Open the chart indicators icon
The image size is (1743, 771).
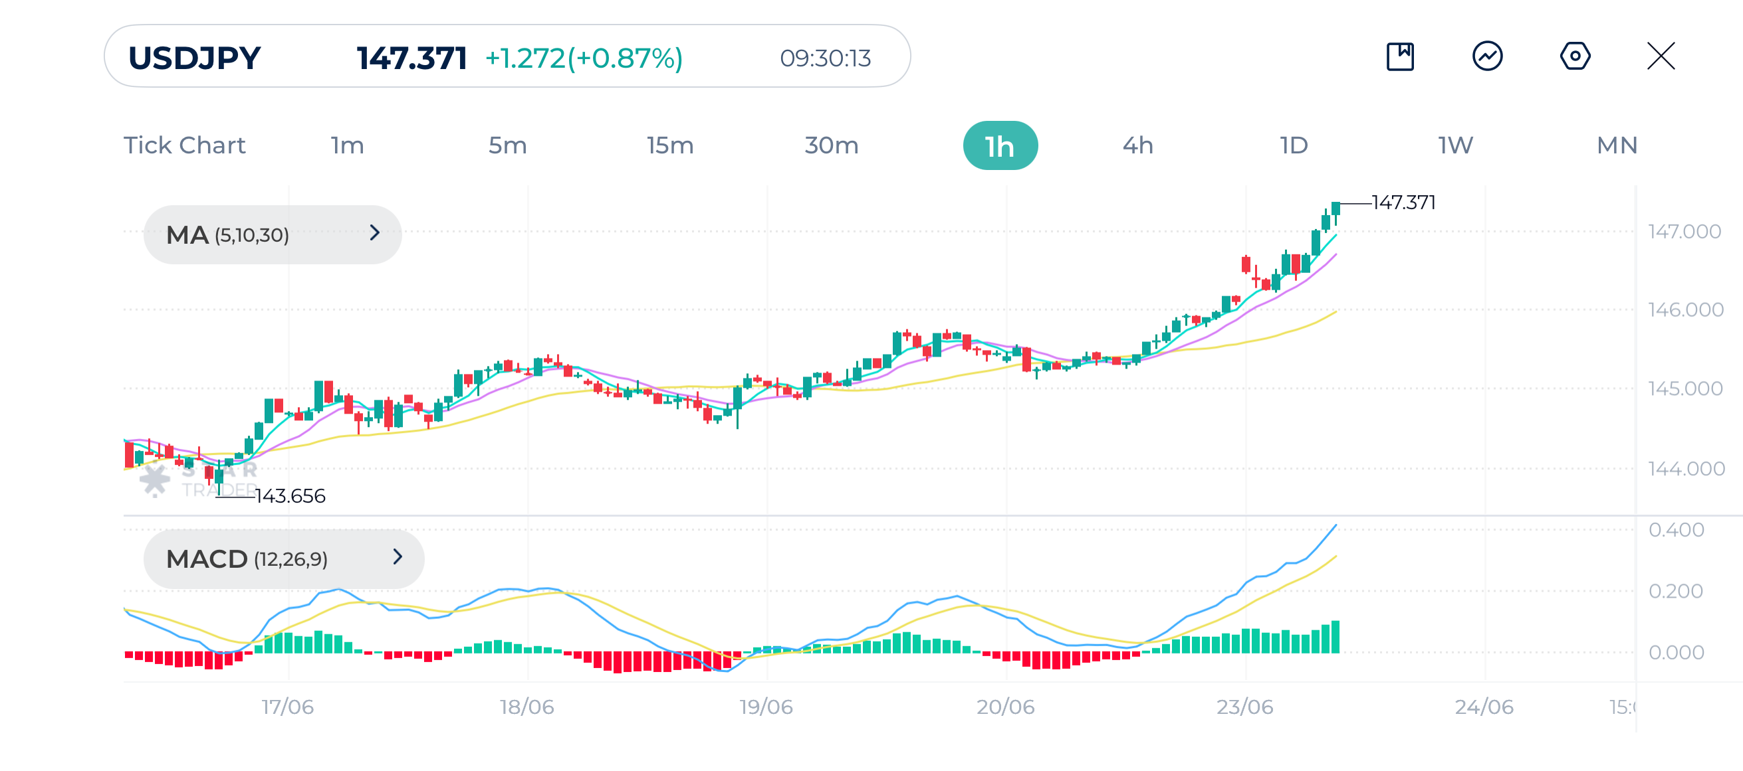pos(1487,56)
